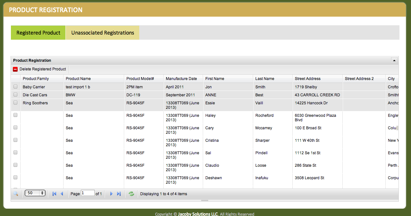
Task: Select the checkbox in Sal Pindell's row
Action: click(15, 152)
